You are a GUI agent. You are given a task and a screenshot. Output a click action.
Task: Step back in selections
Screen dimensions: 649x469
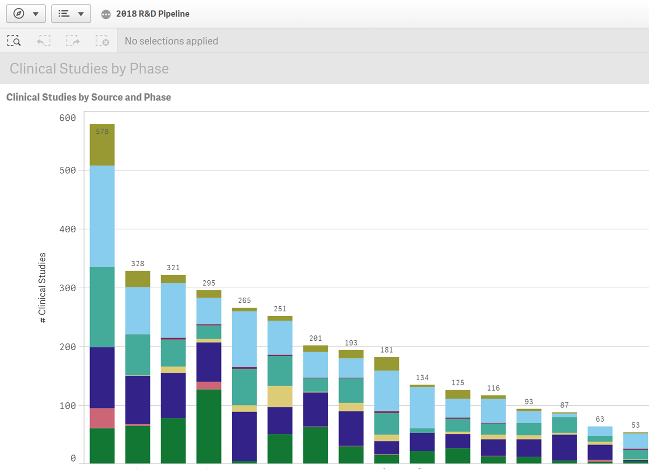pos(43,41)
